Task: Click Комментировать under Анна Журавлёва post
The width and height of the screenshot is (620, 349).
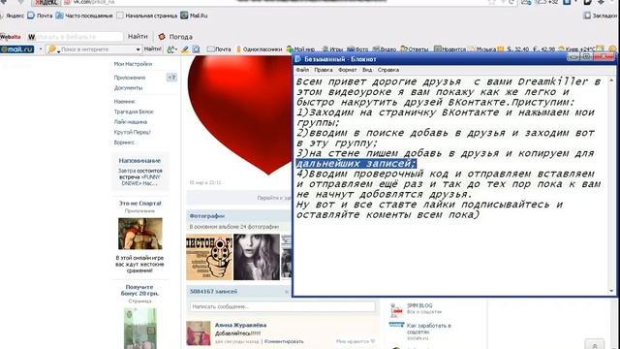Action: click(284, 341)
